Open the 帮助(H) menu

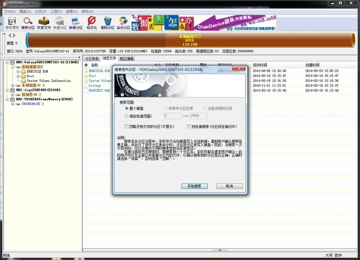click(87, 12)
